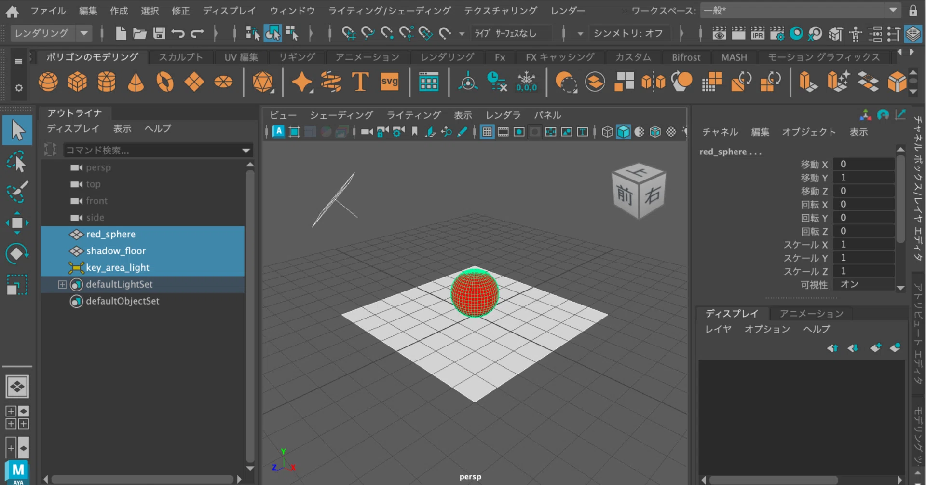This screenshot has width=926, height=485.
Task: Open the ファイル menu
Action: click(x=48, y=11)
